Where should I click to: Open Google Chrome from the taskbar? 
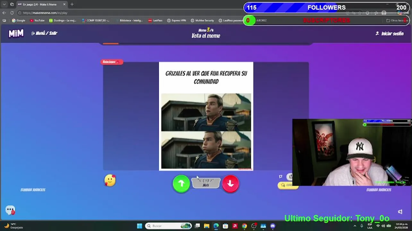pyautogui.click(x=245, y=226)
